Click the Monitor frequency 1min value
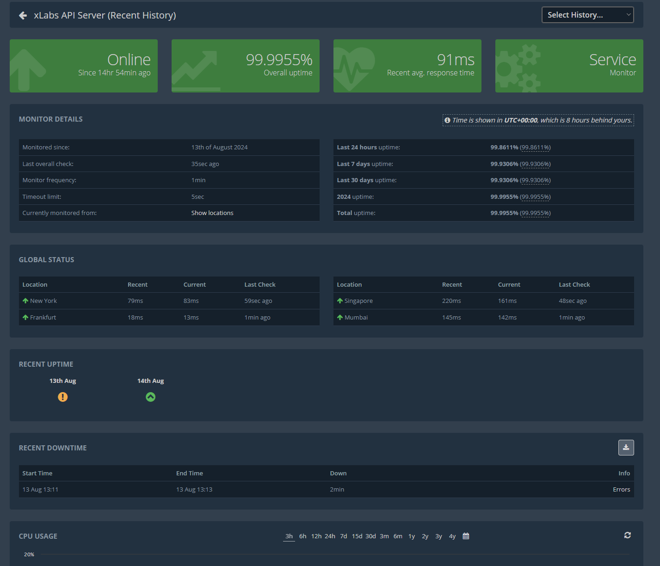The height and width of the screenshot is (566, 660). pos(198,180)
